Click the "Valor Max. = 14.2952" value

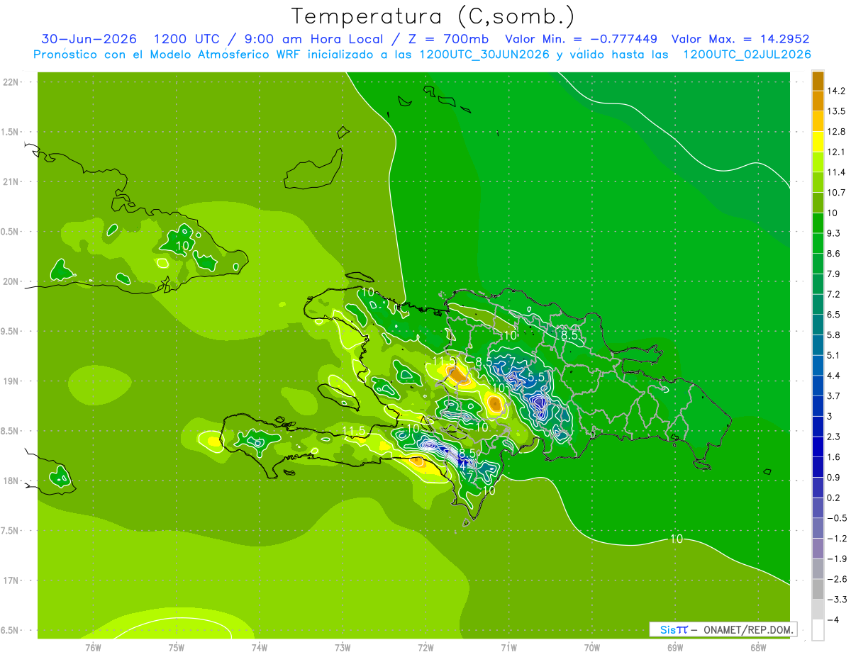pos(740,39)
